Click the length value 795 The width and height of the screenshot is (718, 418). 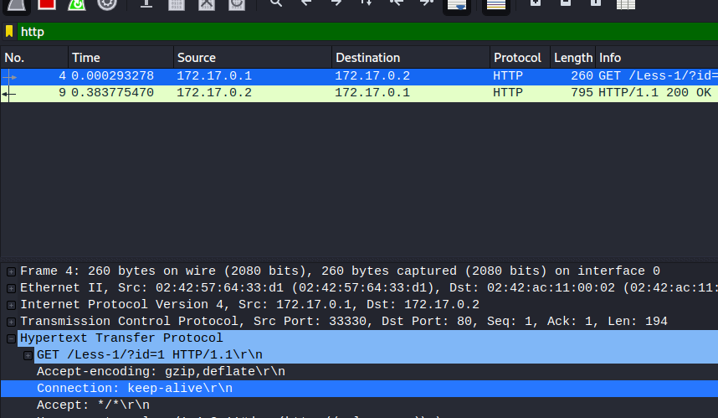pos(582,93)
